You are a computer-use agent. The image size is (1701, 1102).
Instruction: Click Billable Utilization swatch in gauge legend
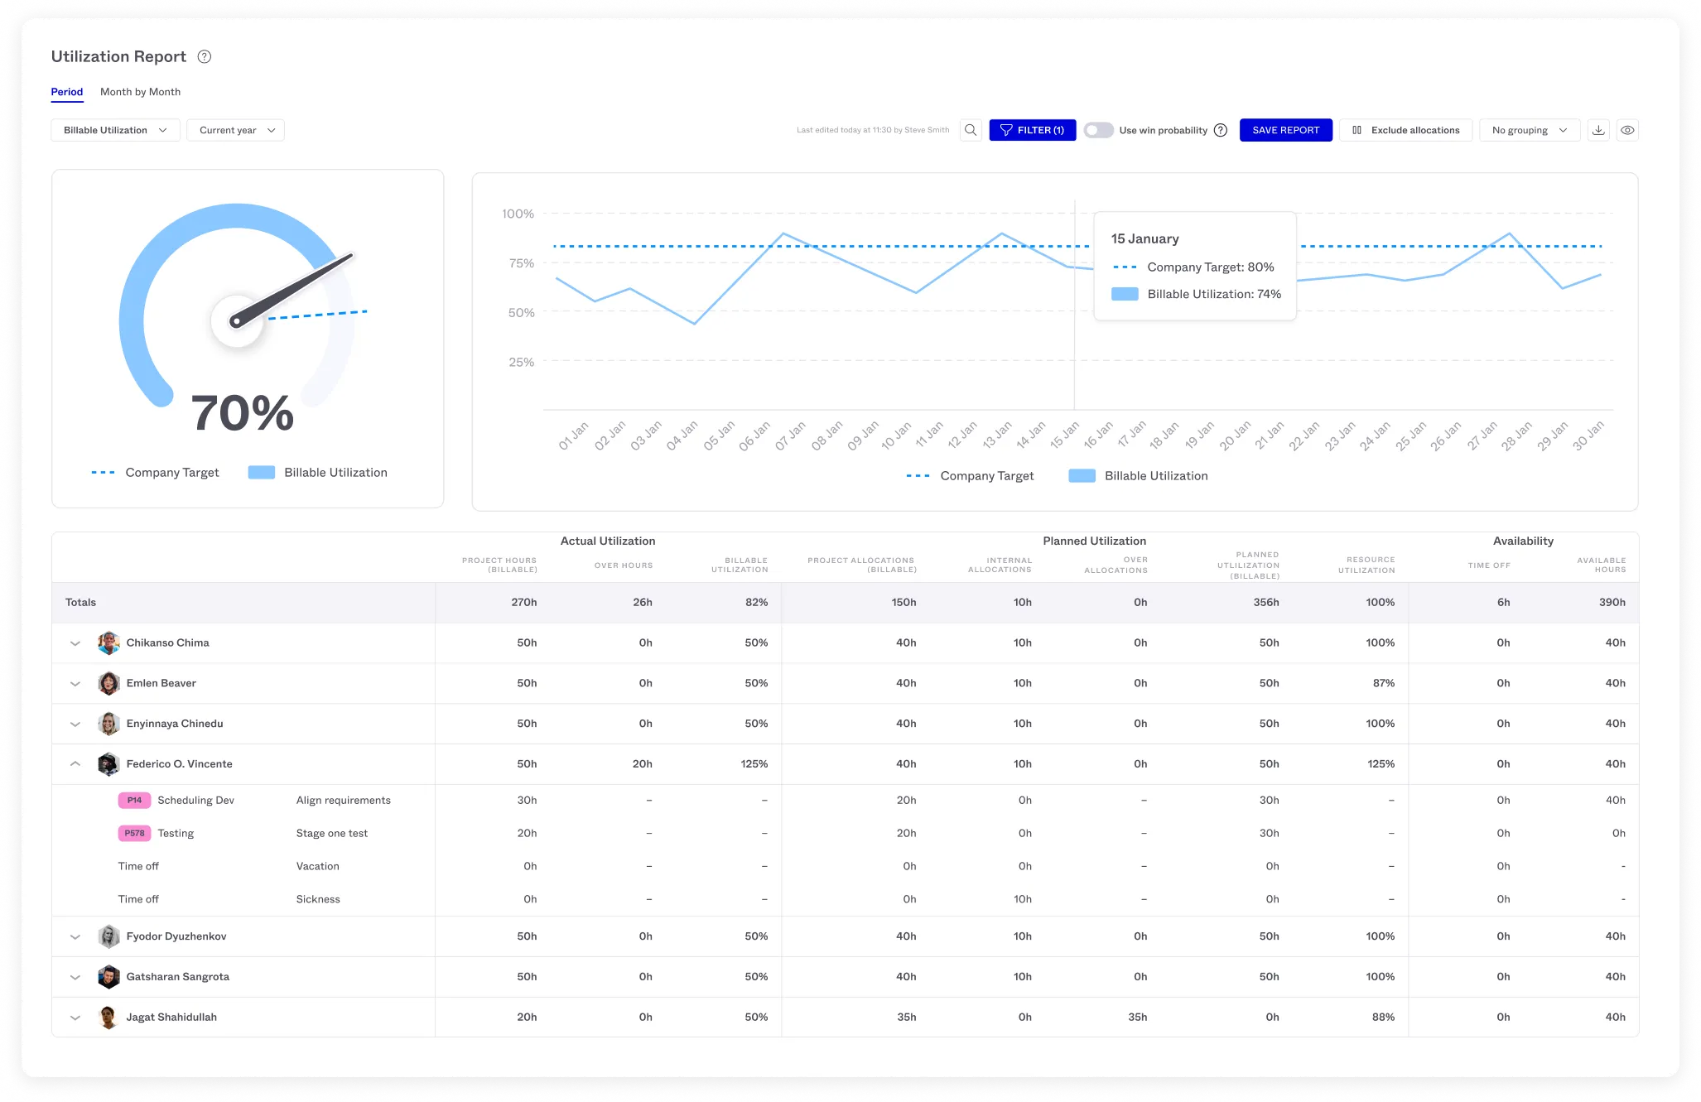point(262,472)
